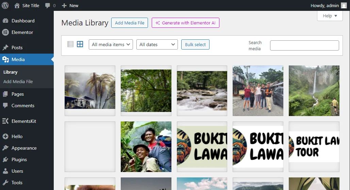Visit Site Title link in admin bar
This screenshot has width=350, height=190.
point(31,5)
